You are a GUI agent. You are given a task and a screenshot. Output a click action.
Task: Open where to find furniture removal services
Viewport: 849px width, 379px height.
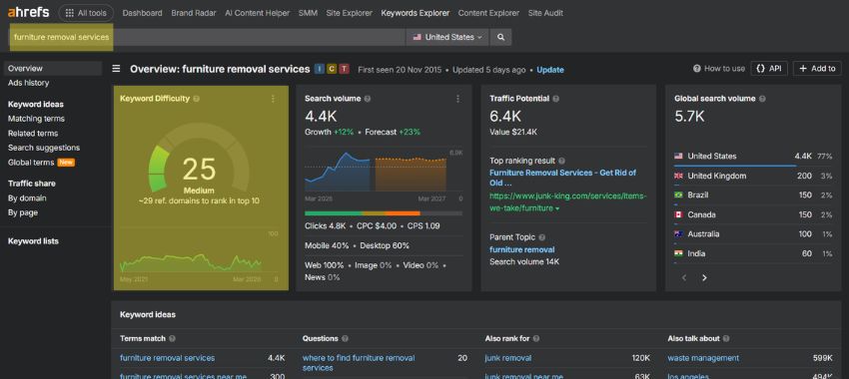click(x=359, y=363)
